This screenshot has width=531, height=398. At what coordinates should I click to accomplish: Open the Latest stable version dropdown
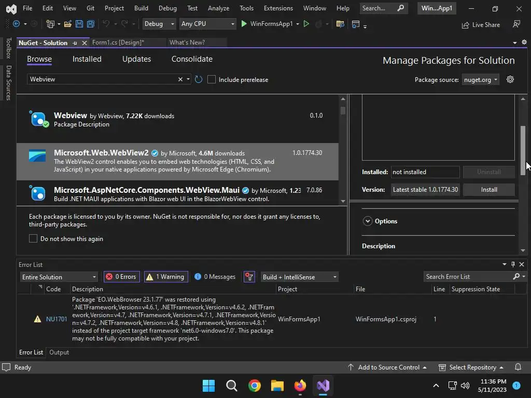(425, 190)
